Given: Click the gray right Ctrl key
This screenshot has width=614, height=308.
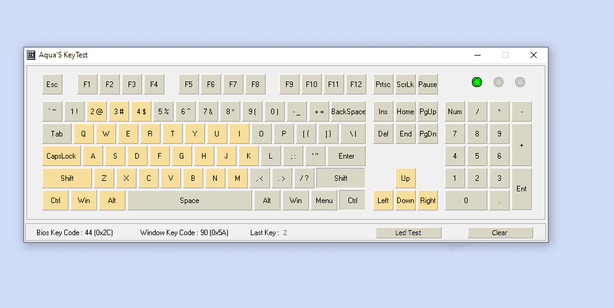Looking at the screenshot, I should point(353,201).
